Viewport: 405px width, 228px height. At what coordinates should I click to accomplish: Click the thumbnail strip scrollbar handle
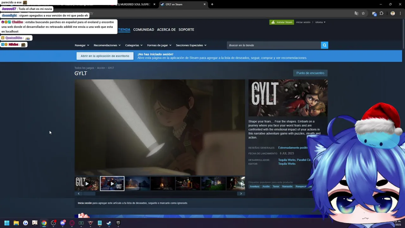click(x=89, y=193)
